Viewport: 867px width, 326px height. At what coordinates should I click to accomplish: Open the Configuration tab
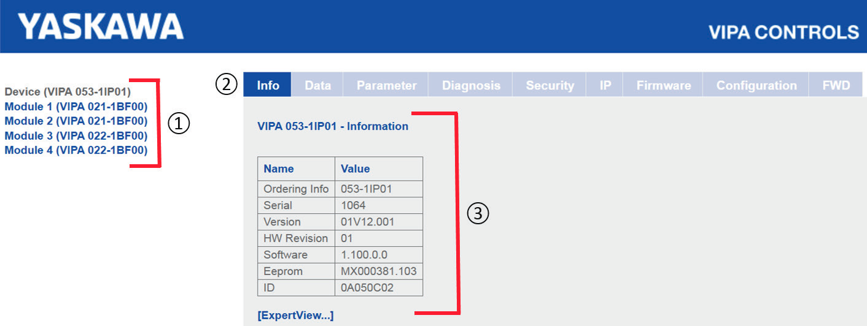click(x=756, y=85)
